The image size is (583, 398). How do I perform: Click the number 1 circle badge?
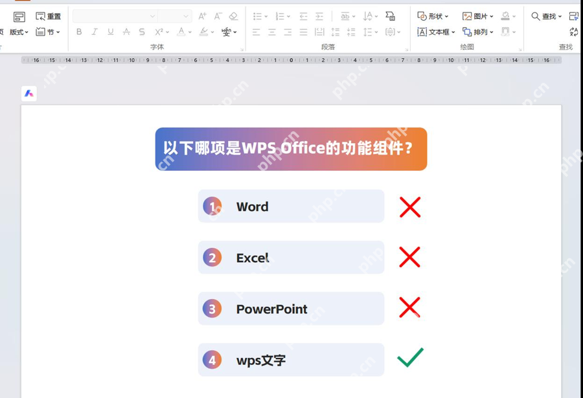(x=212, y=206)
